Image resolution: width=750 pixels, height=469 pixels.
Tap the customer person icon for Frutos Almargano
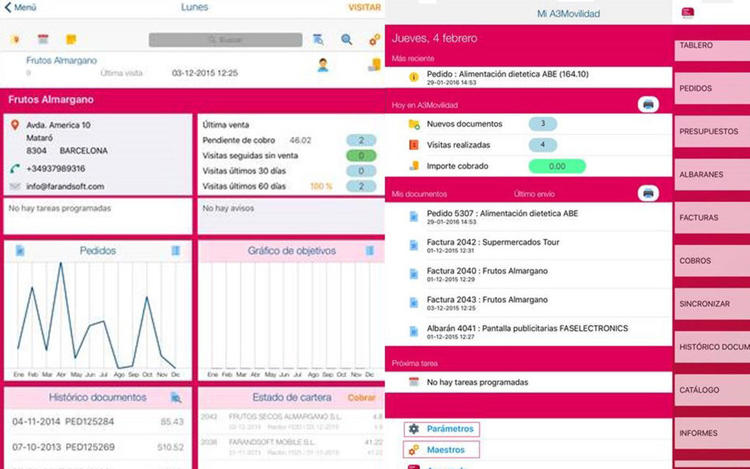(x=323, y=64)
